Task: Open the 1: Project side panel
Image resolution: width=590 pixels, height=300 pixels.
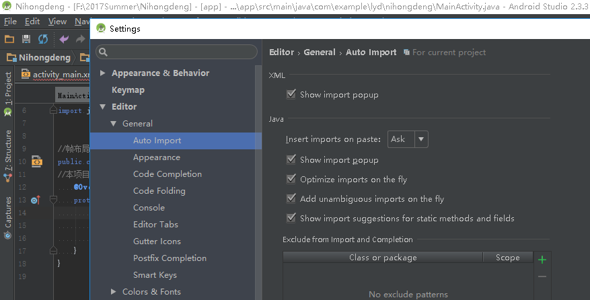Action: (x=8, y=88)
